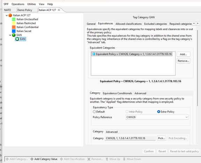
Task: Click the right panel vertical scrollbar
Action: click(x=198, y=68)
